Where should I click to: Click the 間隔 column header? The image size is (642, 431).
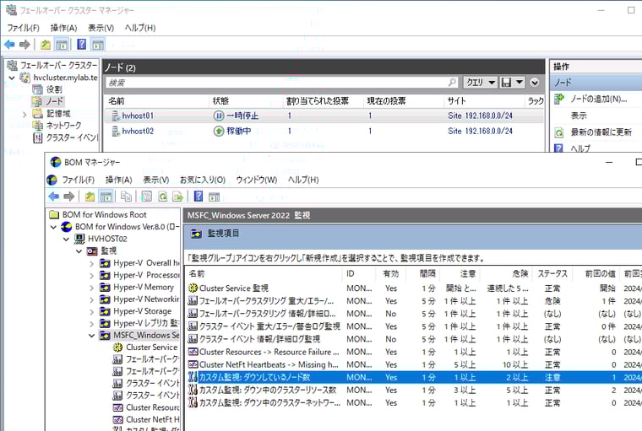pos(427,274)
